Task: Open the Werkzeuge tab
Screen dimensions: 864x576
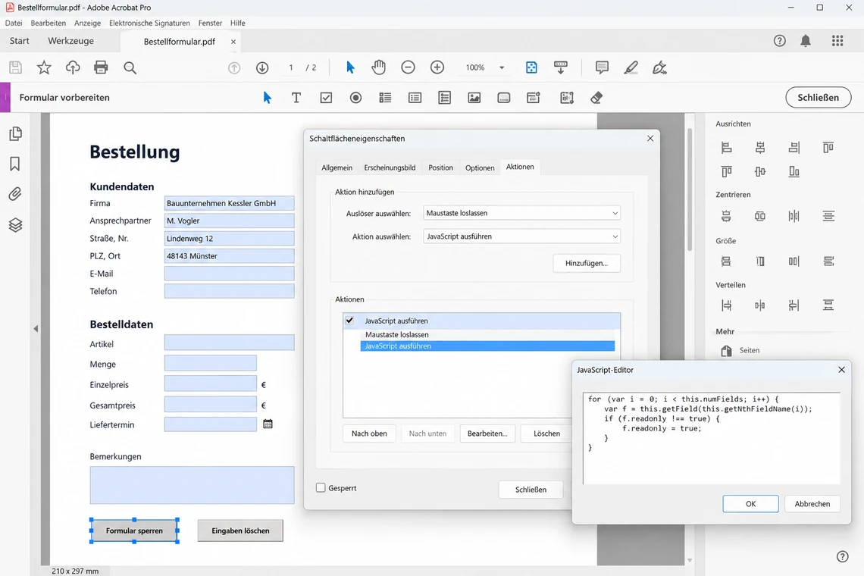Action: click(x=70, y=41)
